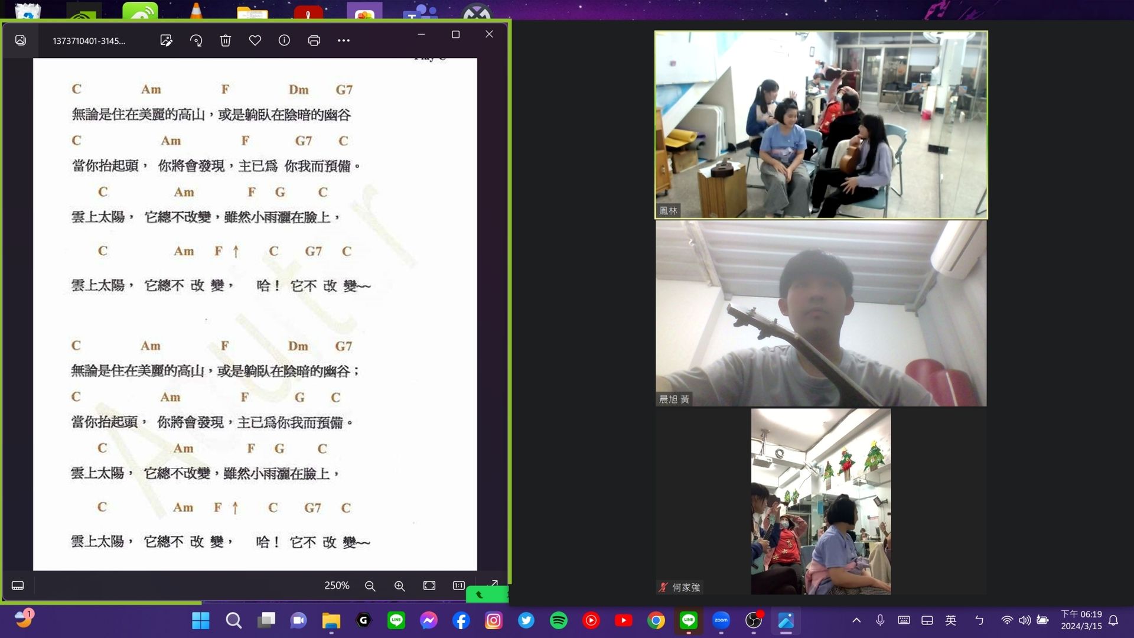Expand the system tray hidden icons chevron
This screenshot has height=638, width=1134.
click(x=856, y=620)
